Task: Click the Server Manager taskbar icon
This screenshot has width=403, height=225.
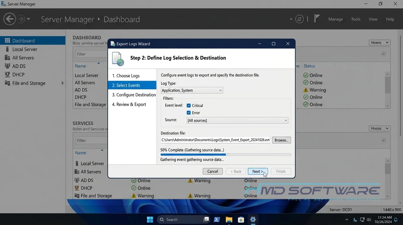Action: [x=253, y=219]
